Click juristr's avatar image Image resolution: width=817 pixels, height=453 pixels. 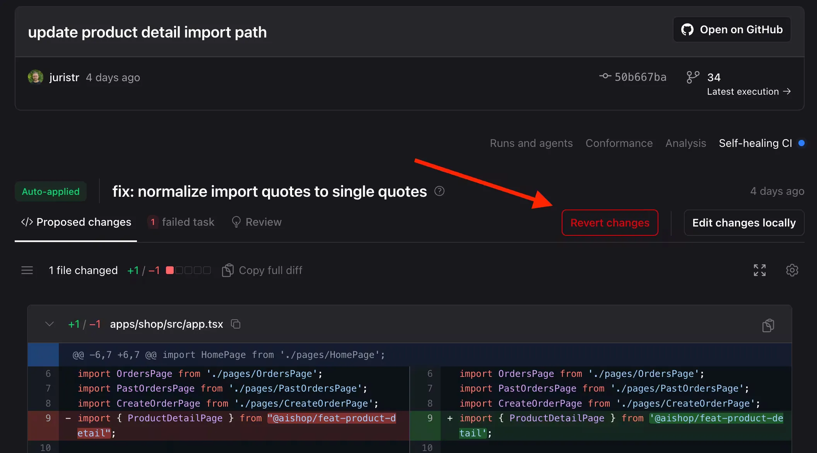(x=36, y=77)
